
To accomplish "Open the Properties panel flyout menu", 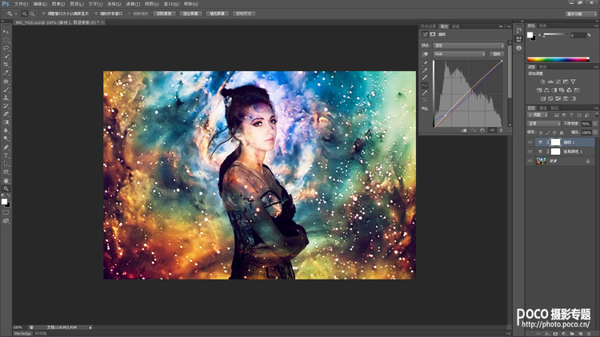I will 508,26.
